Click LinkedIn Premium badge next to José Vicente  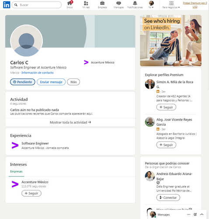[158, 129]
